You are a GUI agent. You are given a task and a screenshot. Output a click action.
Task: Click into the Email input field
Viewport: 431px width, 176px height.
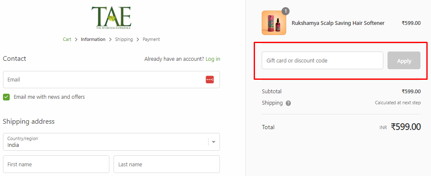pyautogui.click(x=103, y=79)
